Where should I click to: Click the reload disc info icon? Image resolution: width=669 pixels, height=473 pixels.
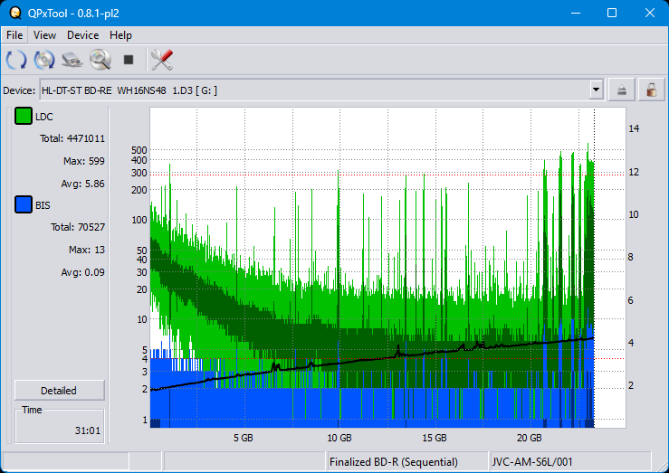pos(44,61)
